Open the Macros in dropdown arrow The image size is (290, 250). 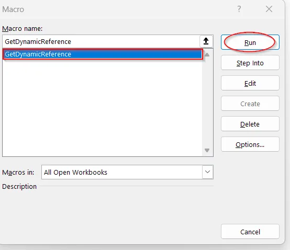click(x=207, y=172)
